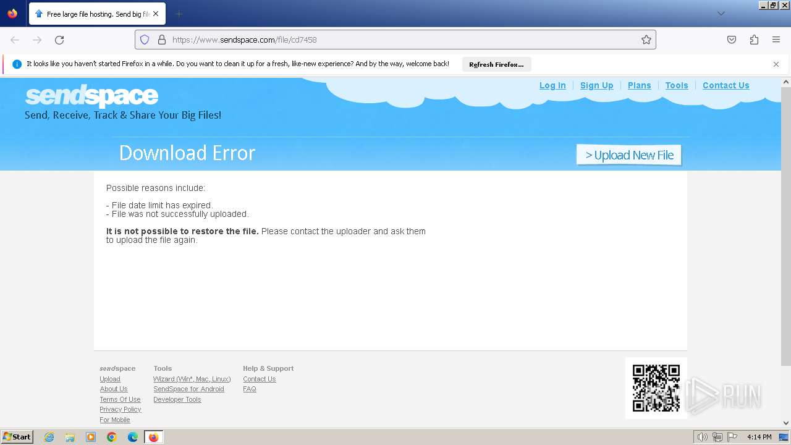Image resolution: width=791 pixels, height=445 pixels.
Task: Click the Firefox back arrow button
Action: (x=15, y=40)
